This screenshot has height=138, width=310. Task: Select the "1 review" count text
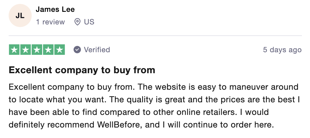coord(51,22)
